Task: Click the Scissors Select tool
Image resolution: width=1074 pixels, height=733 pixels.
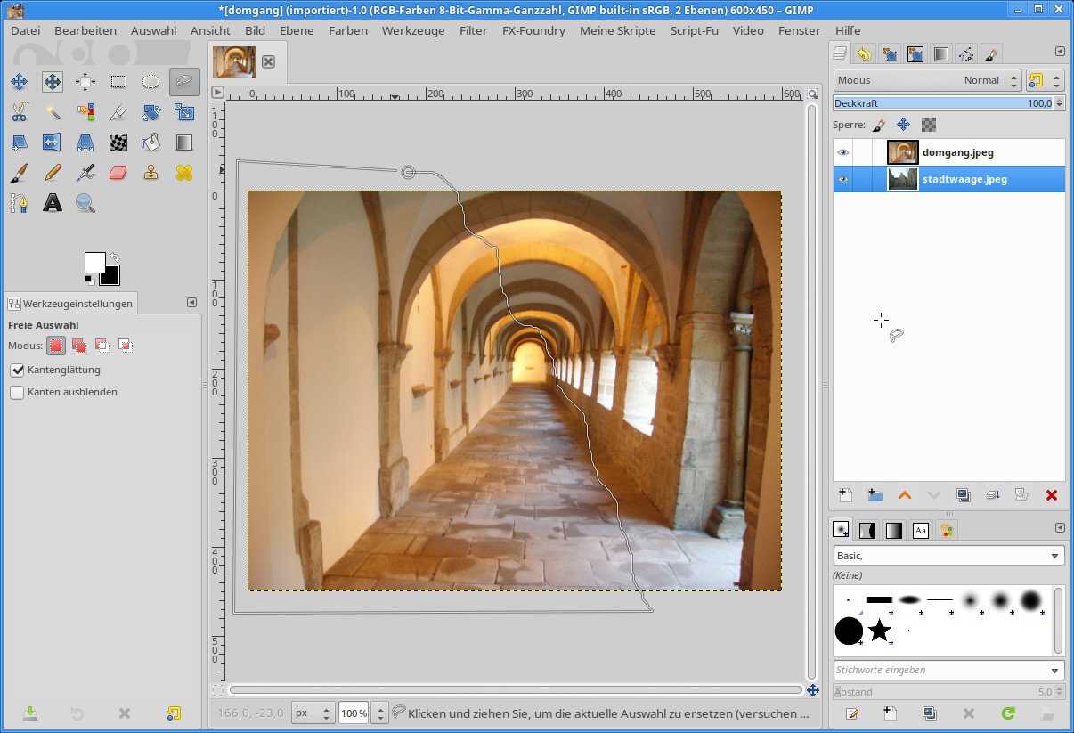Action: tap(19, 112)
